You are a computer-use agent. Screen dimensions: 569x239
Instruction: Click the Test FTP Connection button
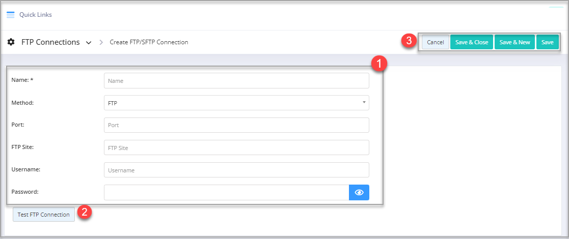43,215
